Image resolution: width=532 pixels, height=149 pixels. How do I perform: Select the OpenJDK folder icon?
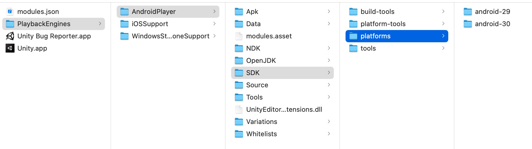(239, 61)
